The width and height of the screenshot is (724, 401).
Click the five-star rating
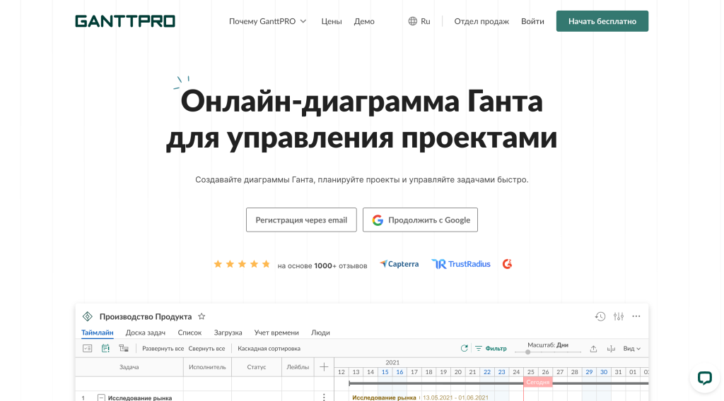[x=242, y=264]
